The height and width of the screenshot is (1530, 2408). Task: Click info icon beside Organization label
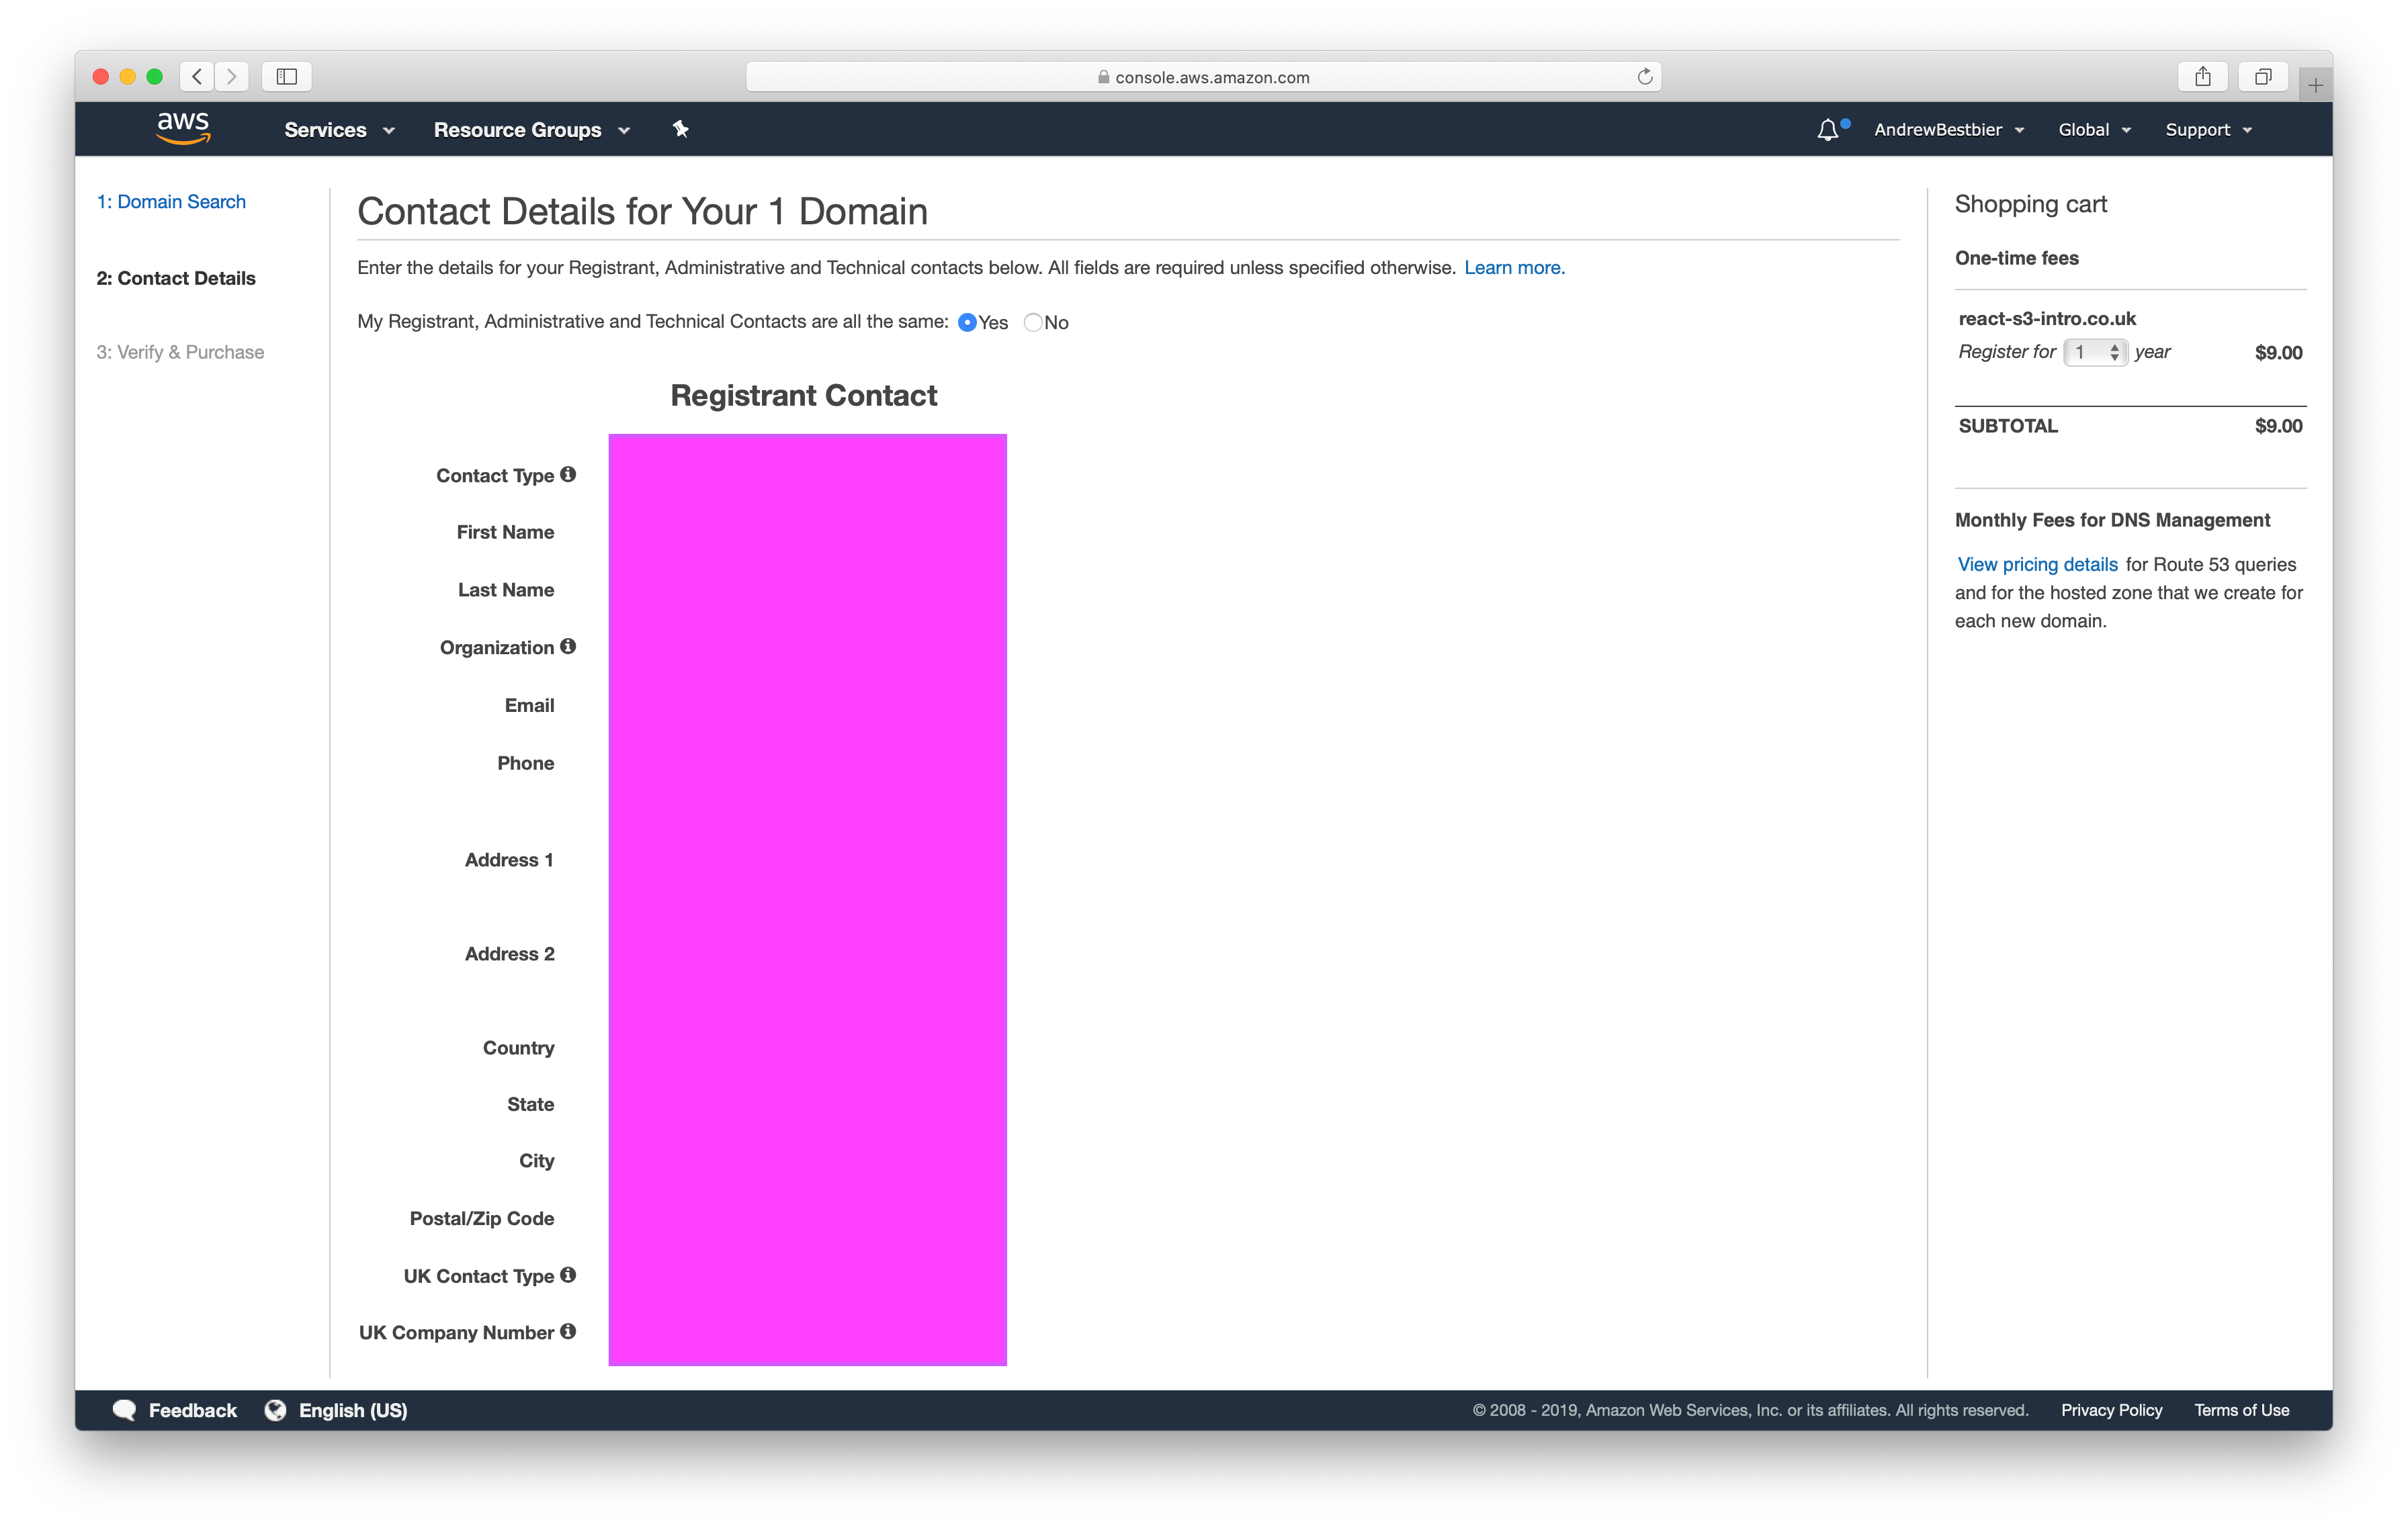[x=568, y=647]
